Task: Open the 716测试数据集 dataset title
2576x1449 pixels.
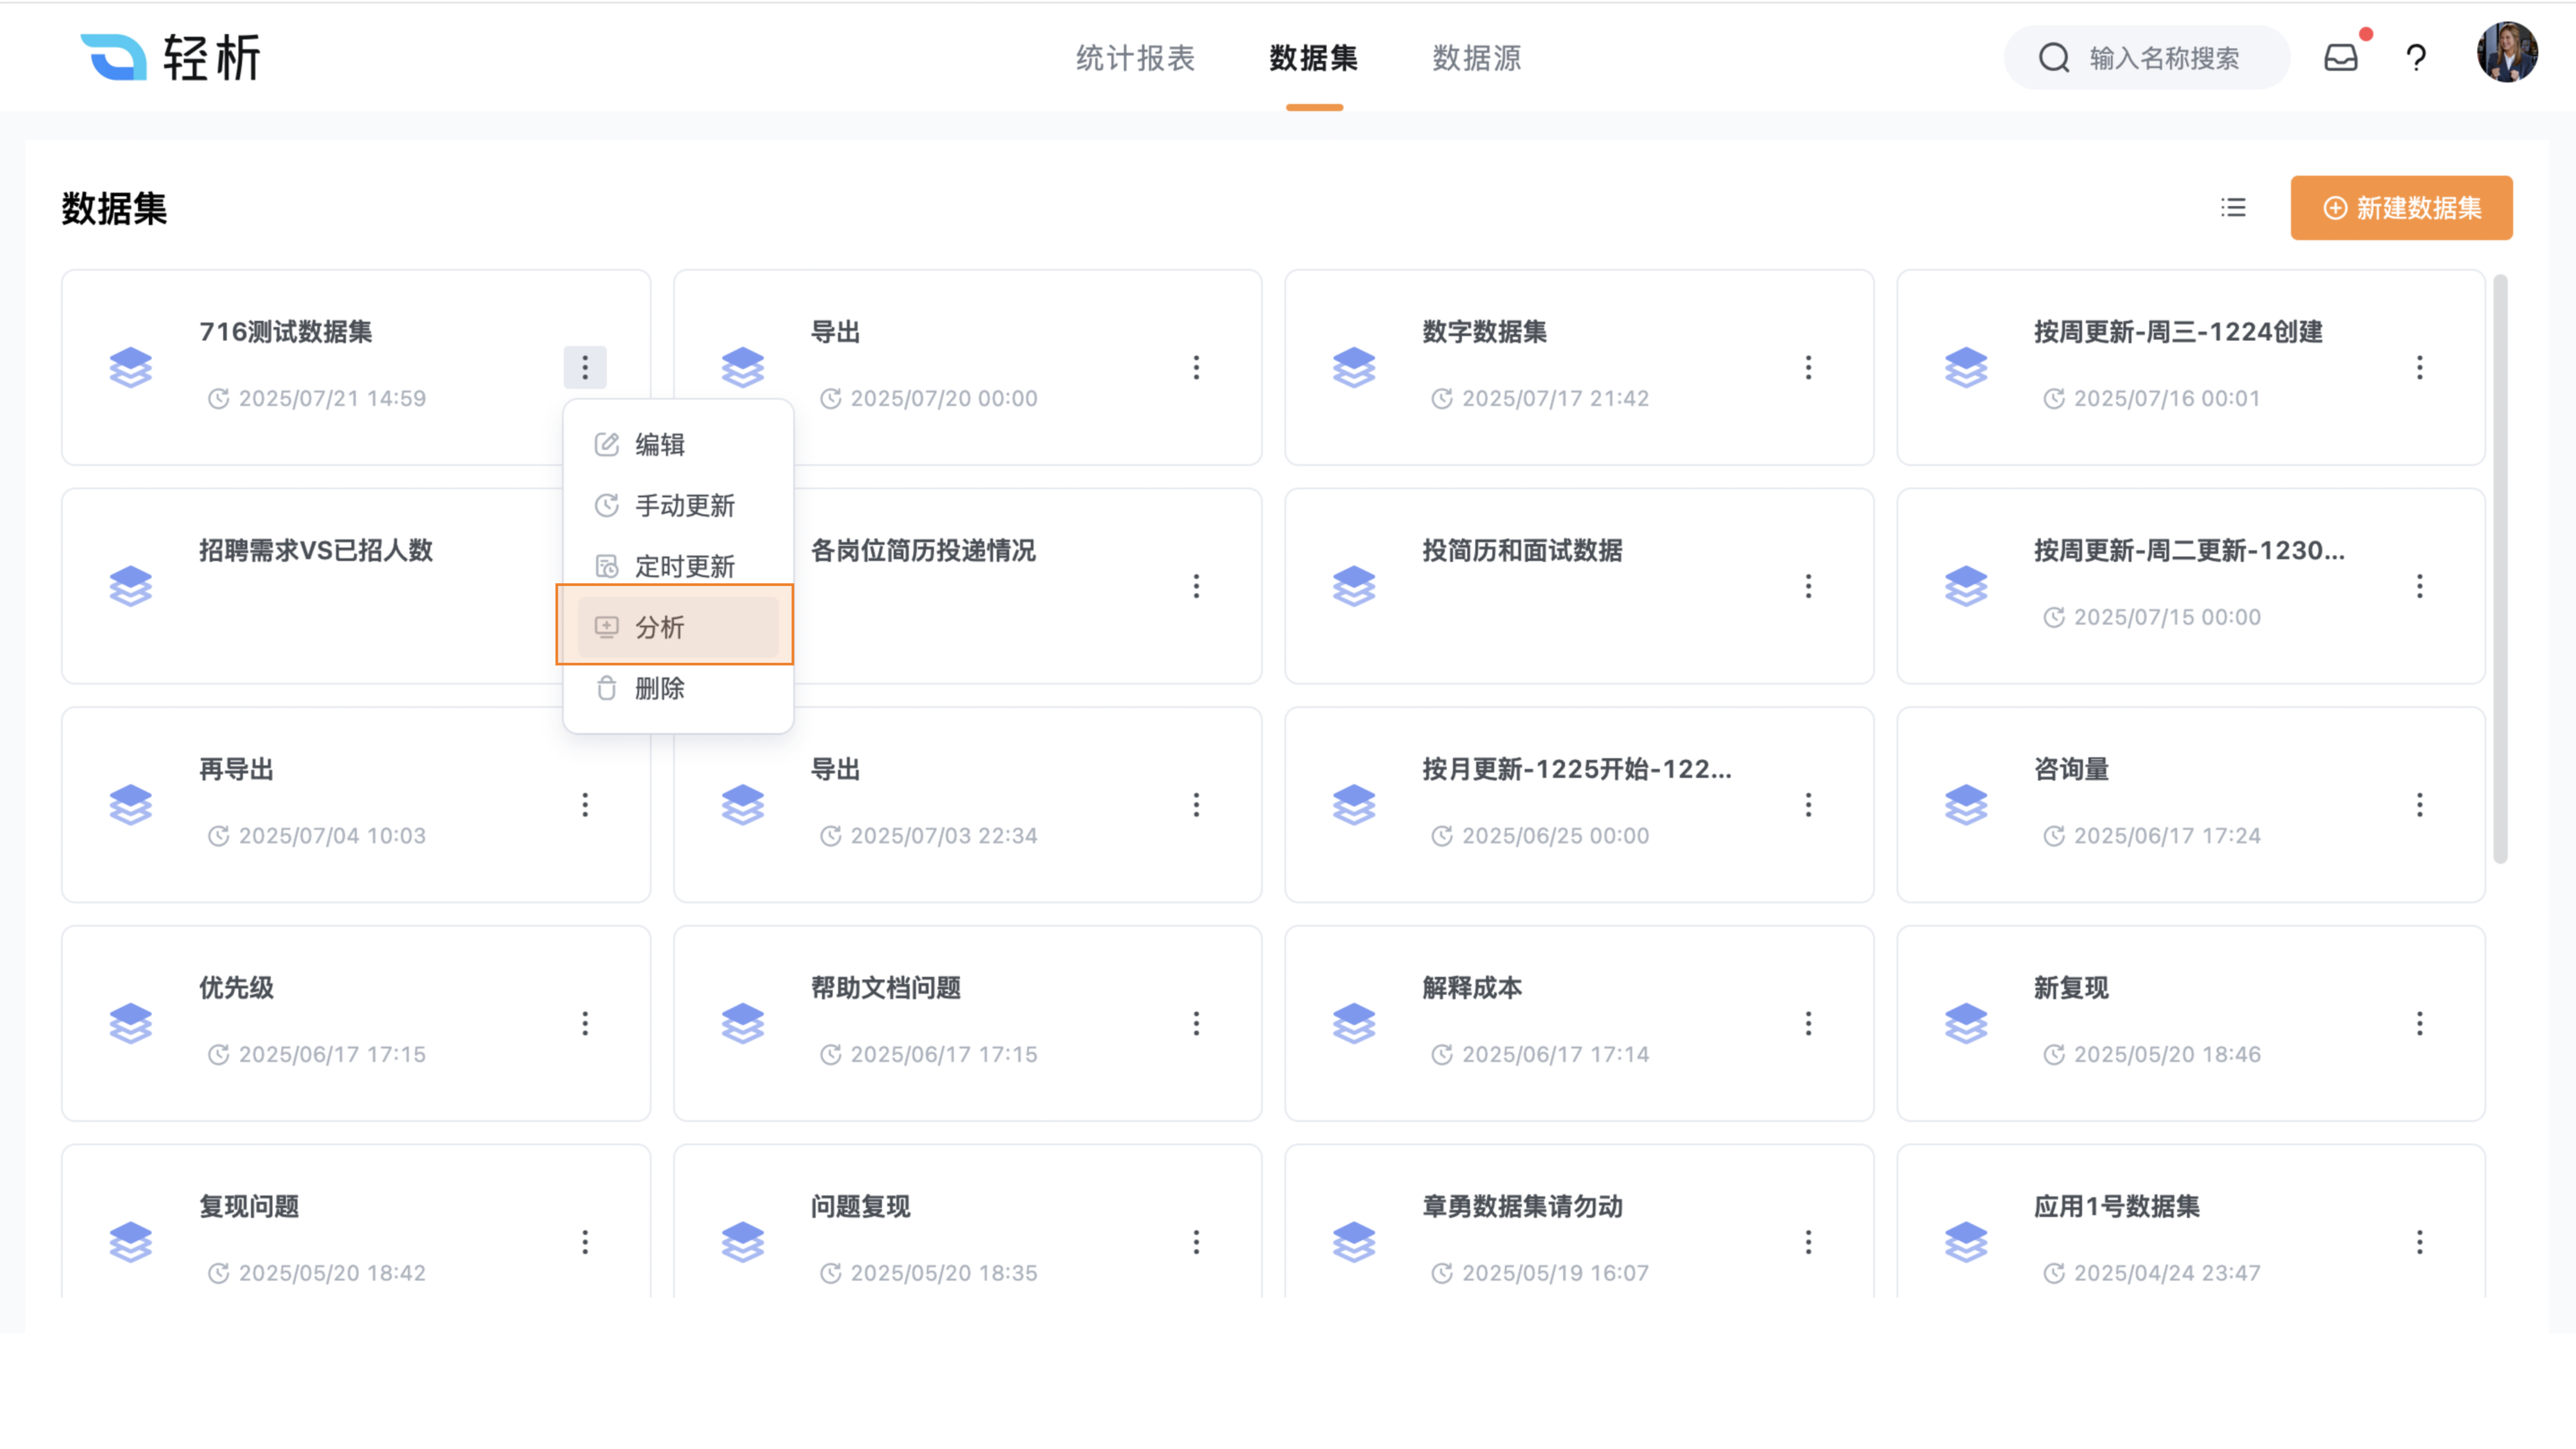Action: click(286, 332)
